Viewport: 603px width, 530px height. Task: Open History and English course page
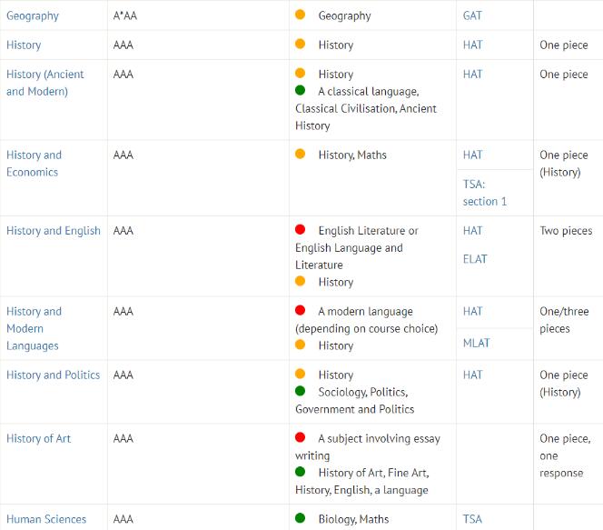pos(54,230)
